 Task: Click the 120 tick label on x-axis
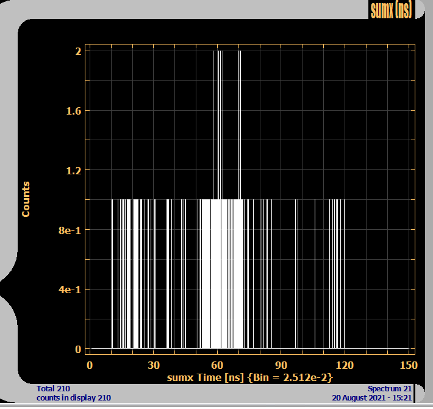click(x=344, y=365)
